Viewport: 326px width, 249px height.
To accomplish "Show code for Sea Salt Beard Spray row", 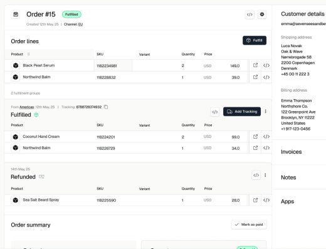I will pos(266,200).
